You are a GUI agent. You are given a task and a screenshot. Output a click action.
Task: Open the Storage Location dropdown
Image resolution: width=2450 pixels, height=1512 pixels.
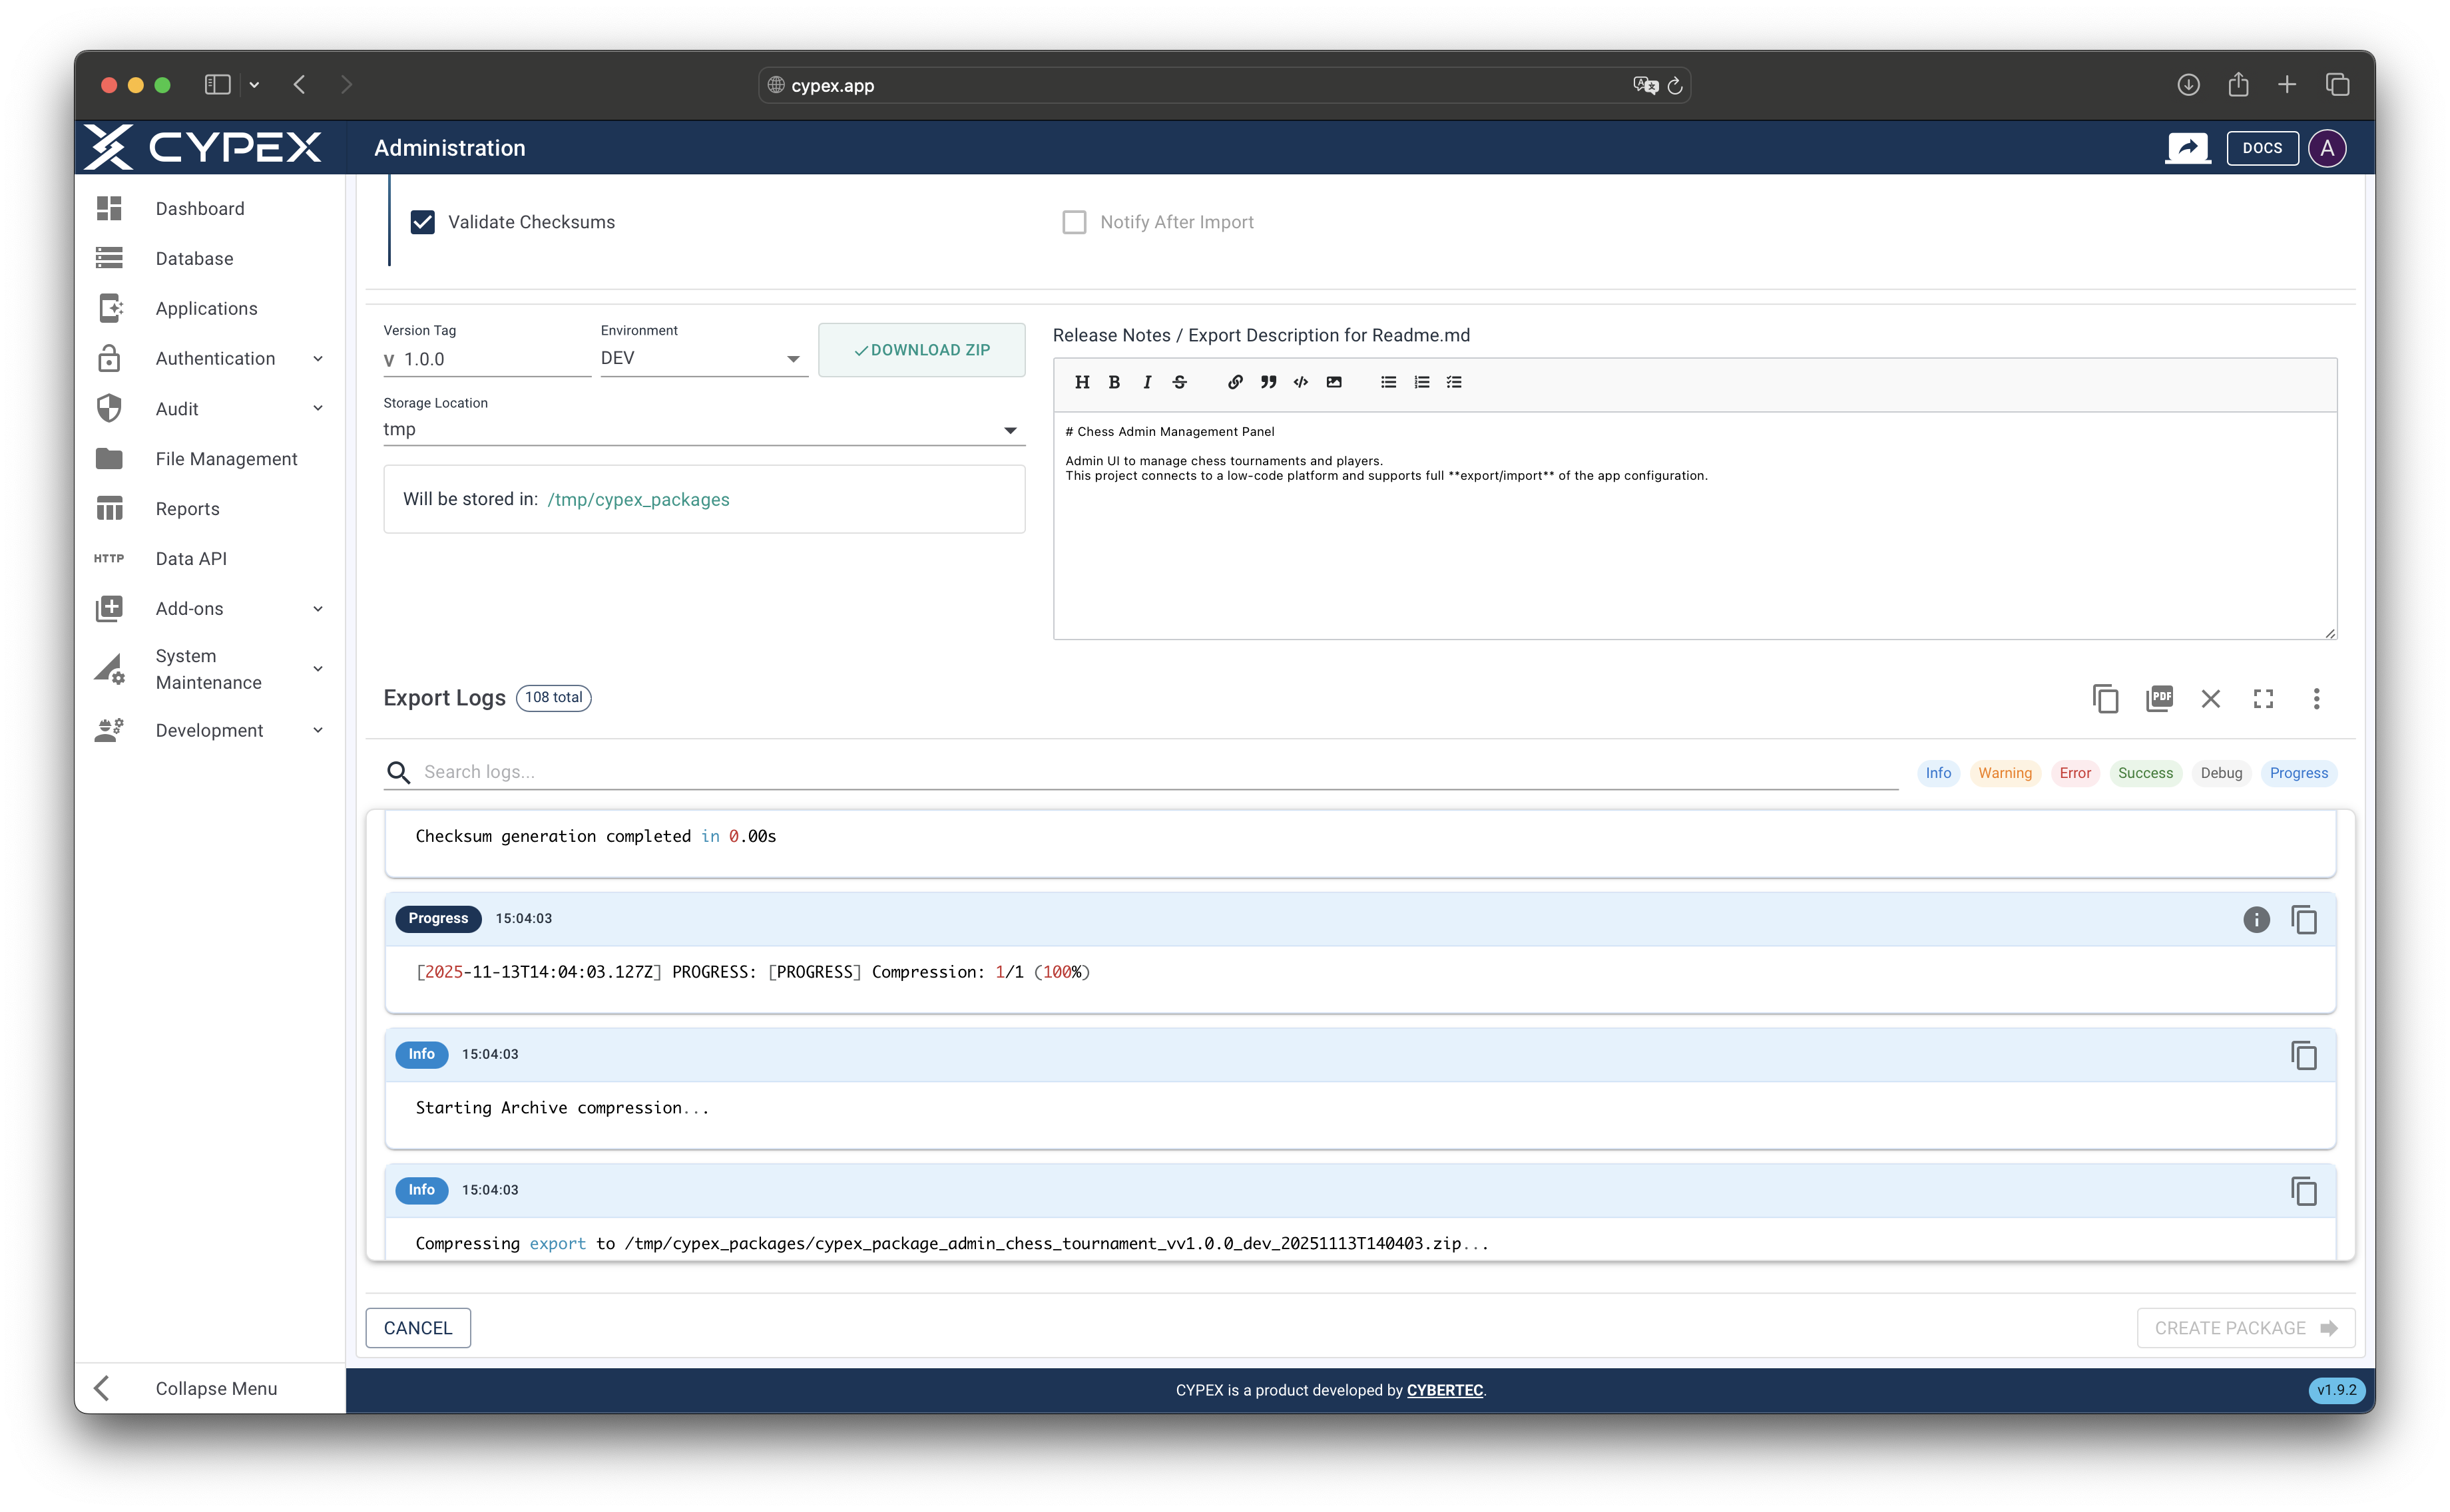pos(1011,429)
